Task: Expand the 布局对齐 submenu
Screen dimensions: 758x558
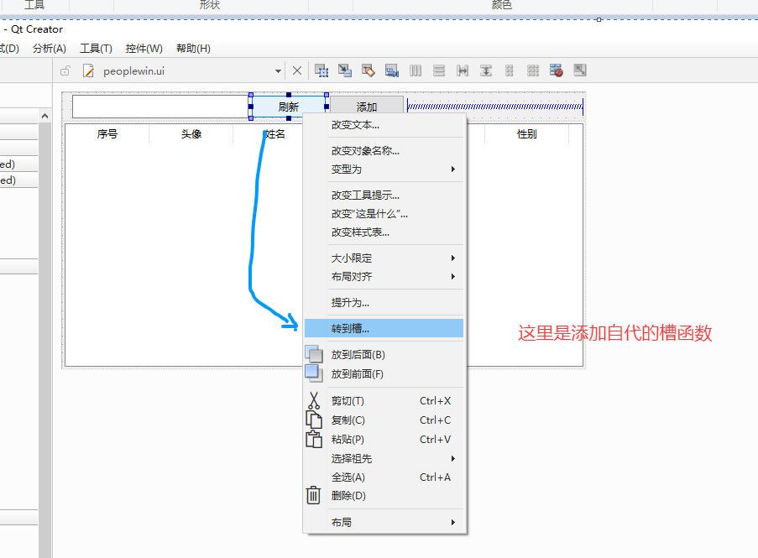Action: point(384,276)
